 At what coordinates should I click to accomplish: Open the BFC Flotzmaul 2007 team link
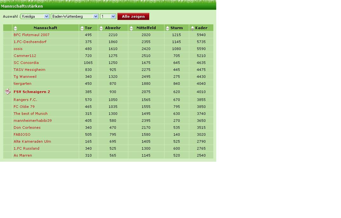click(x=31, y=35)
